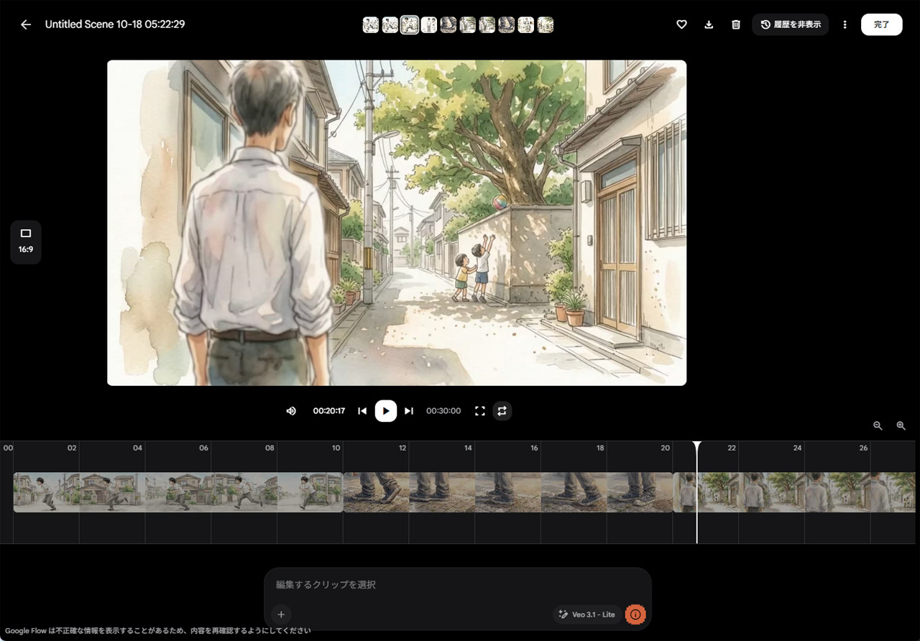
Task: Jump to the 24 second ruler mark
Action: click(797, 448)
